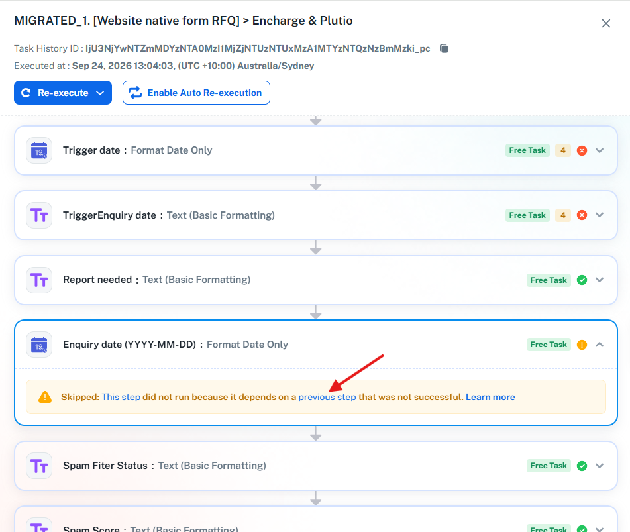630x532 pixels.
Task: Click the Free Task badge on Trigger date
Action: tap(527, 150)
